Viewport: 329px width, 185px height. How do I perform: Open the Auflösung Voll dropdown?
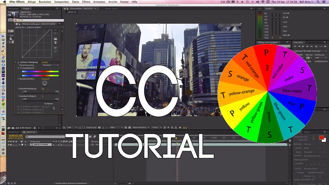[x=321, y=58]
